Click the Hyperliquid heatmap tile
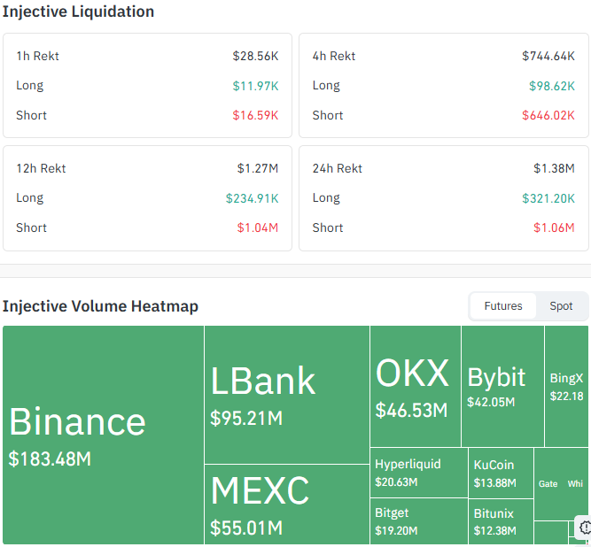591x547 pixels. pos(419,473)
